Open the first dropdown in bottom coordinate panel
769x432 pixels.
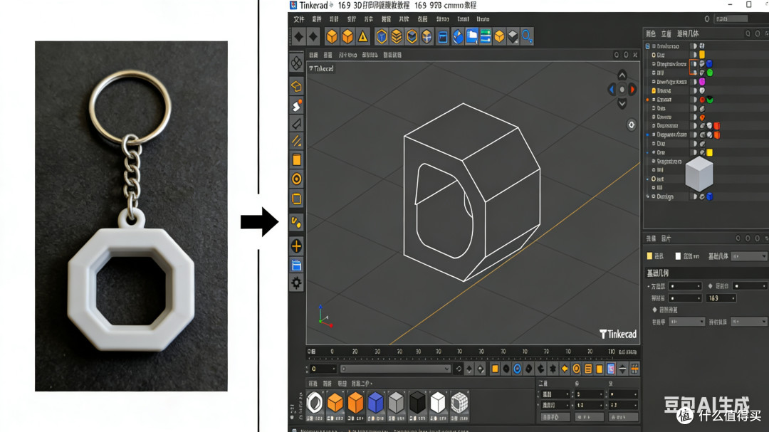555,394
